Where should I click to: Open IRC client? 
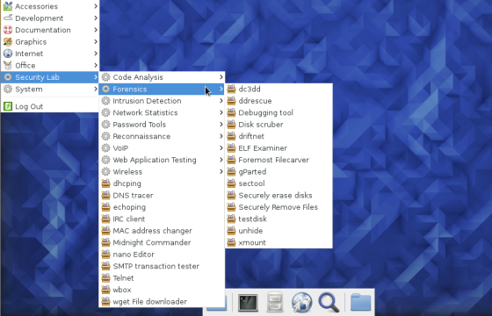point(162,219)
